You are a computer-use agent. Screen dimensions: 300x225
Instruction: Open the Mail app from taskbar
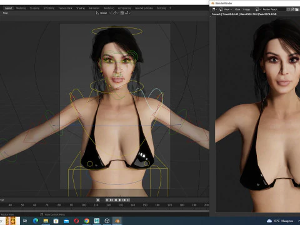[66, 221]
